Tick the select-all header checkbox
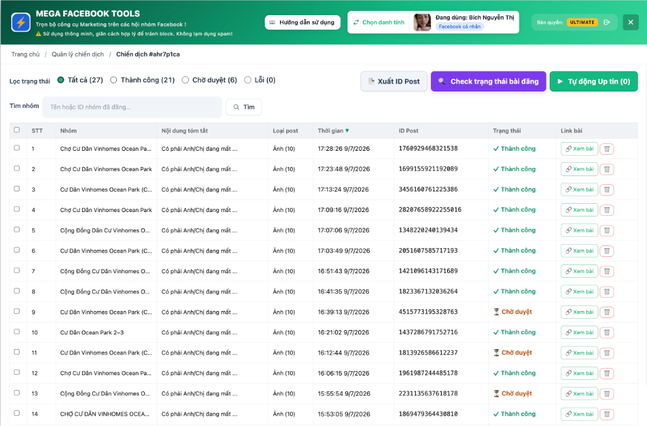The width and height of the screenshot is (647, 426). click(16, 130)
